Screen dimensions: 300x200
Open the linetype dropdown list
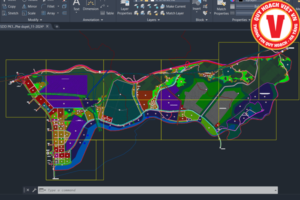245,13
